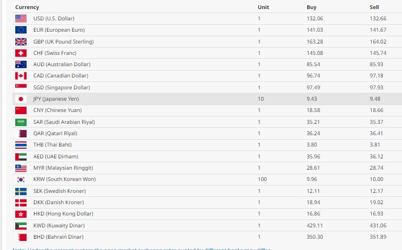The height and width of the screenshot is (250, 402).
Task: Click the Swiss flag icon
Action: click(x=21, y=53)
